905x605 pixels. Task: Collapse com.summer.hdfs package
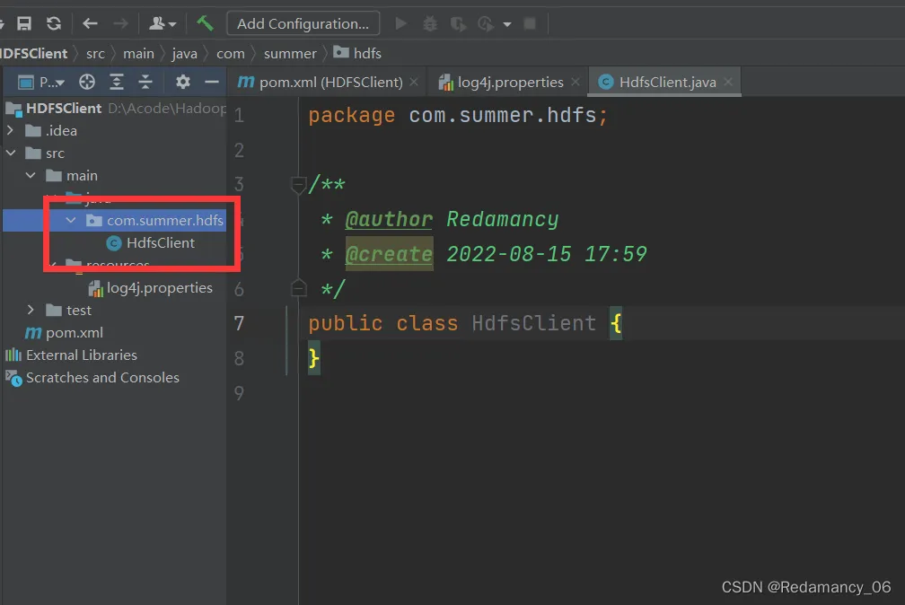(x=71, y=221)
